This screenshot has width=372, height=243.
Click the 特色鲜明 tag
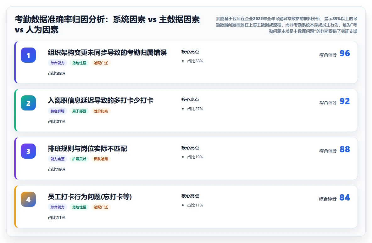tap(58, 111)
